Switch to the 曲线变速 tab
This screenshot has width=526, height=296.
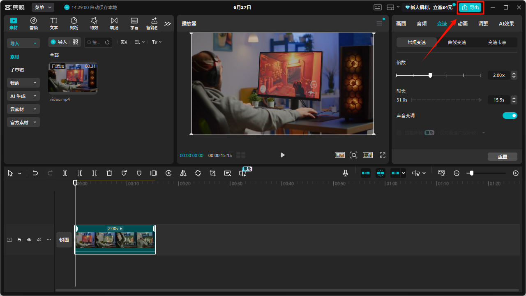tap(457, 42)
